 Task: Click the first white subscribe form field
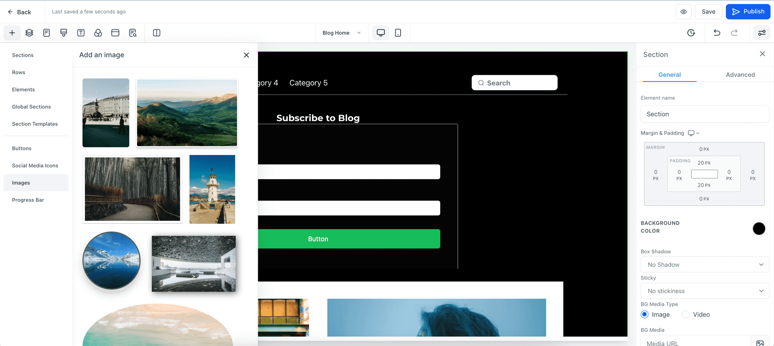point(349,172)
